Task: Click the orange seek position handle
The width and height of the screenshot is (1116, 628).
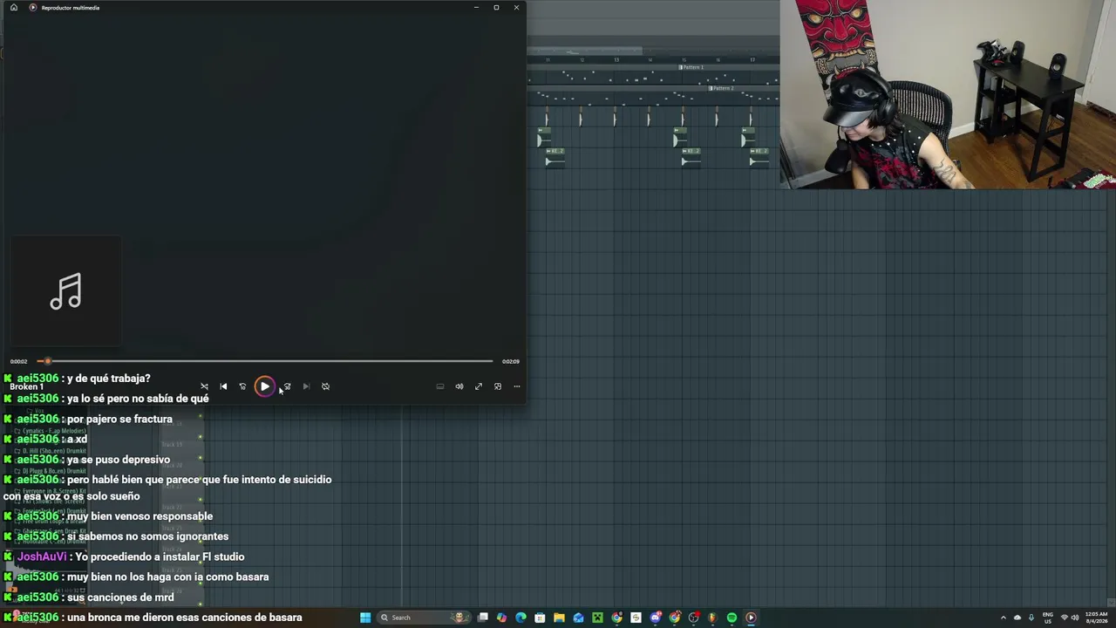Action: pos(48,361)
